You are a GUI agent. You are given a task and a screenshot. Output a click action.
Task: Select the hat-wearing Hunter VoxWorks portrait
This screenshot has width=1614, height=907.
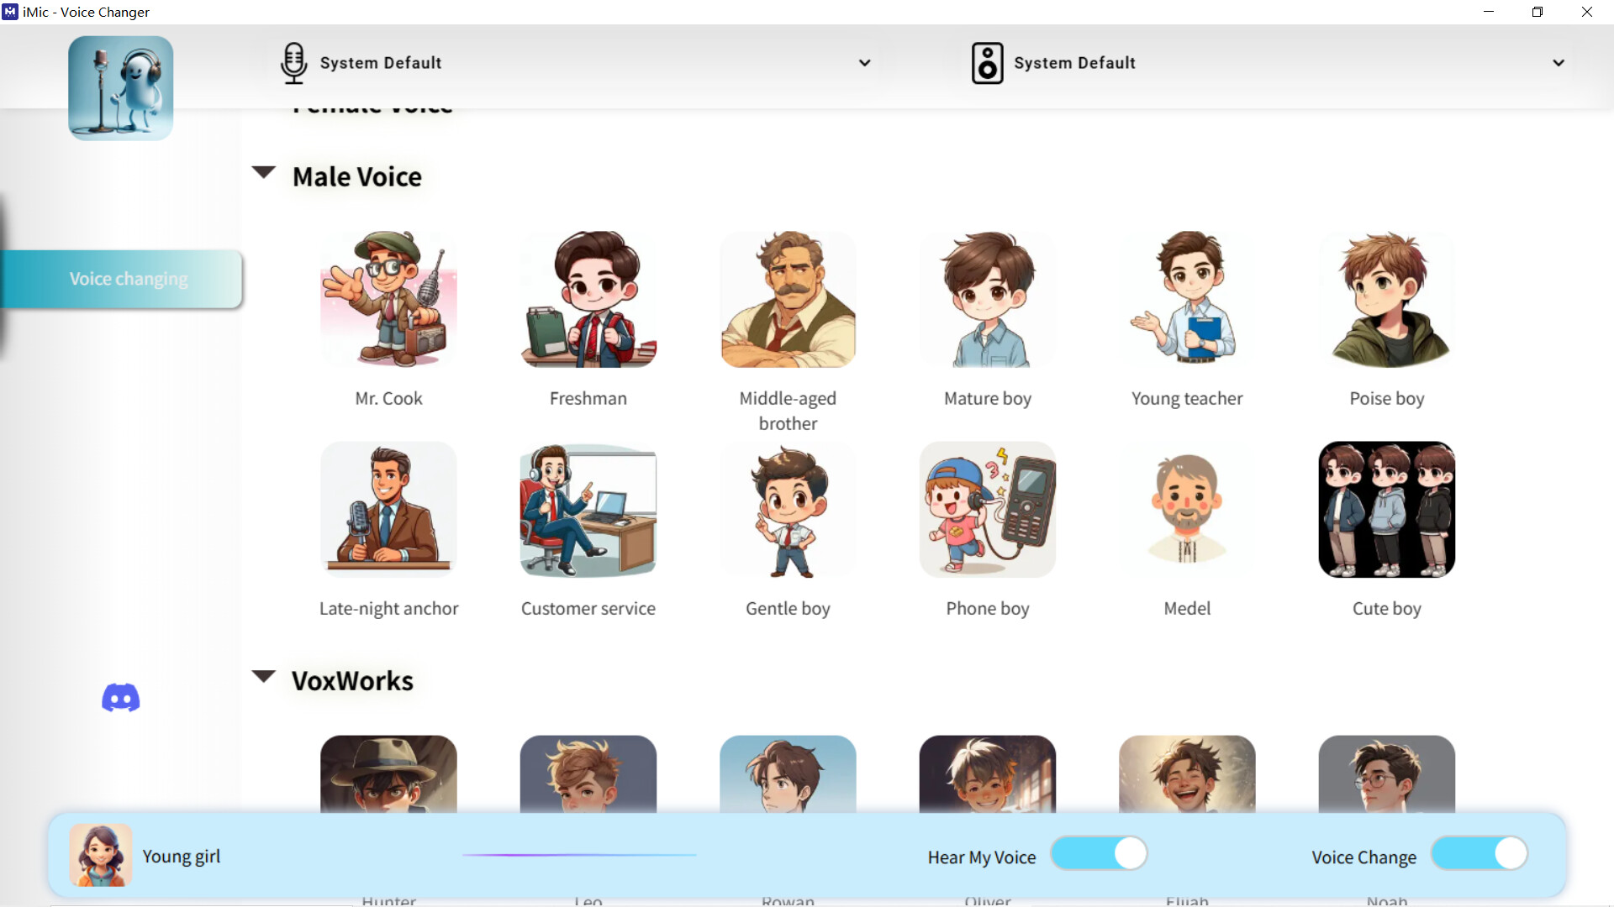[x=388, y=774]
